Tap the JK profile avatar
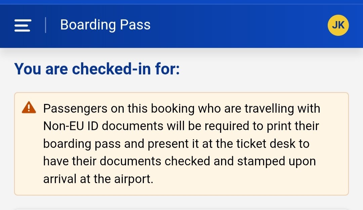The width and height of the screenshot is (363, 210). click(338, 25)
